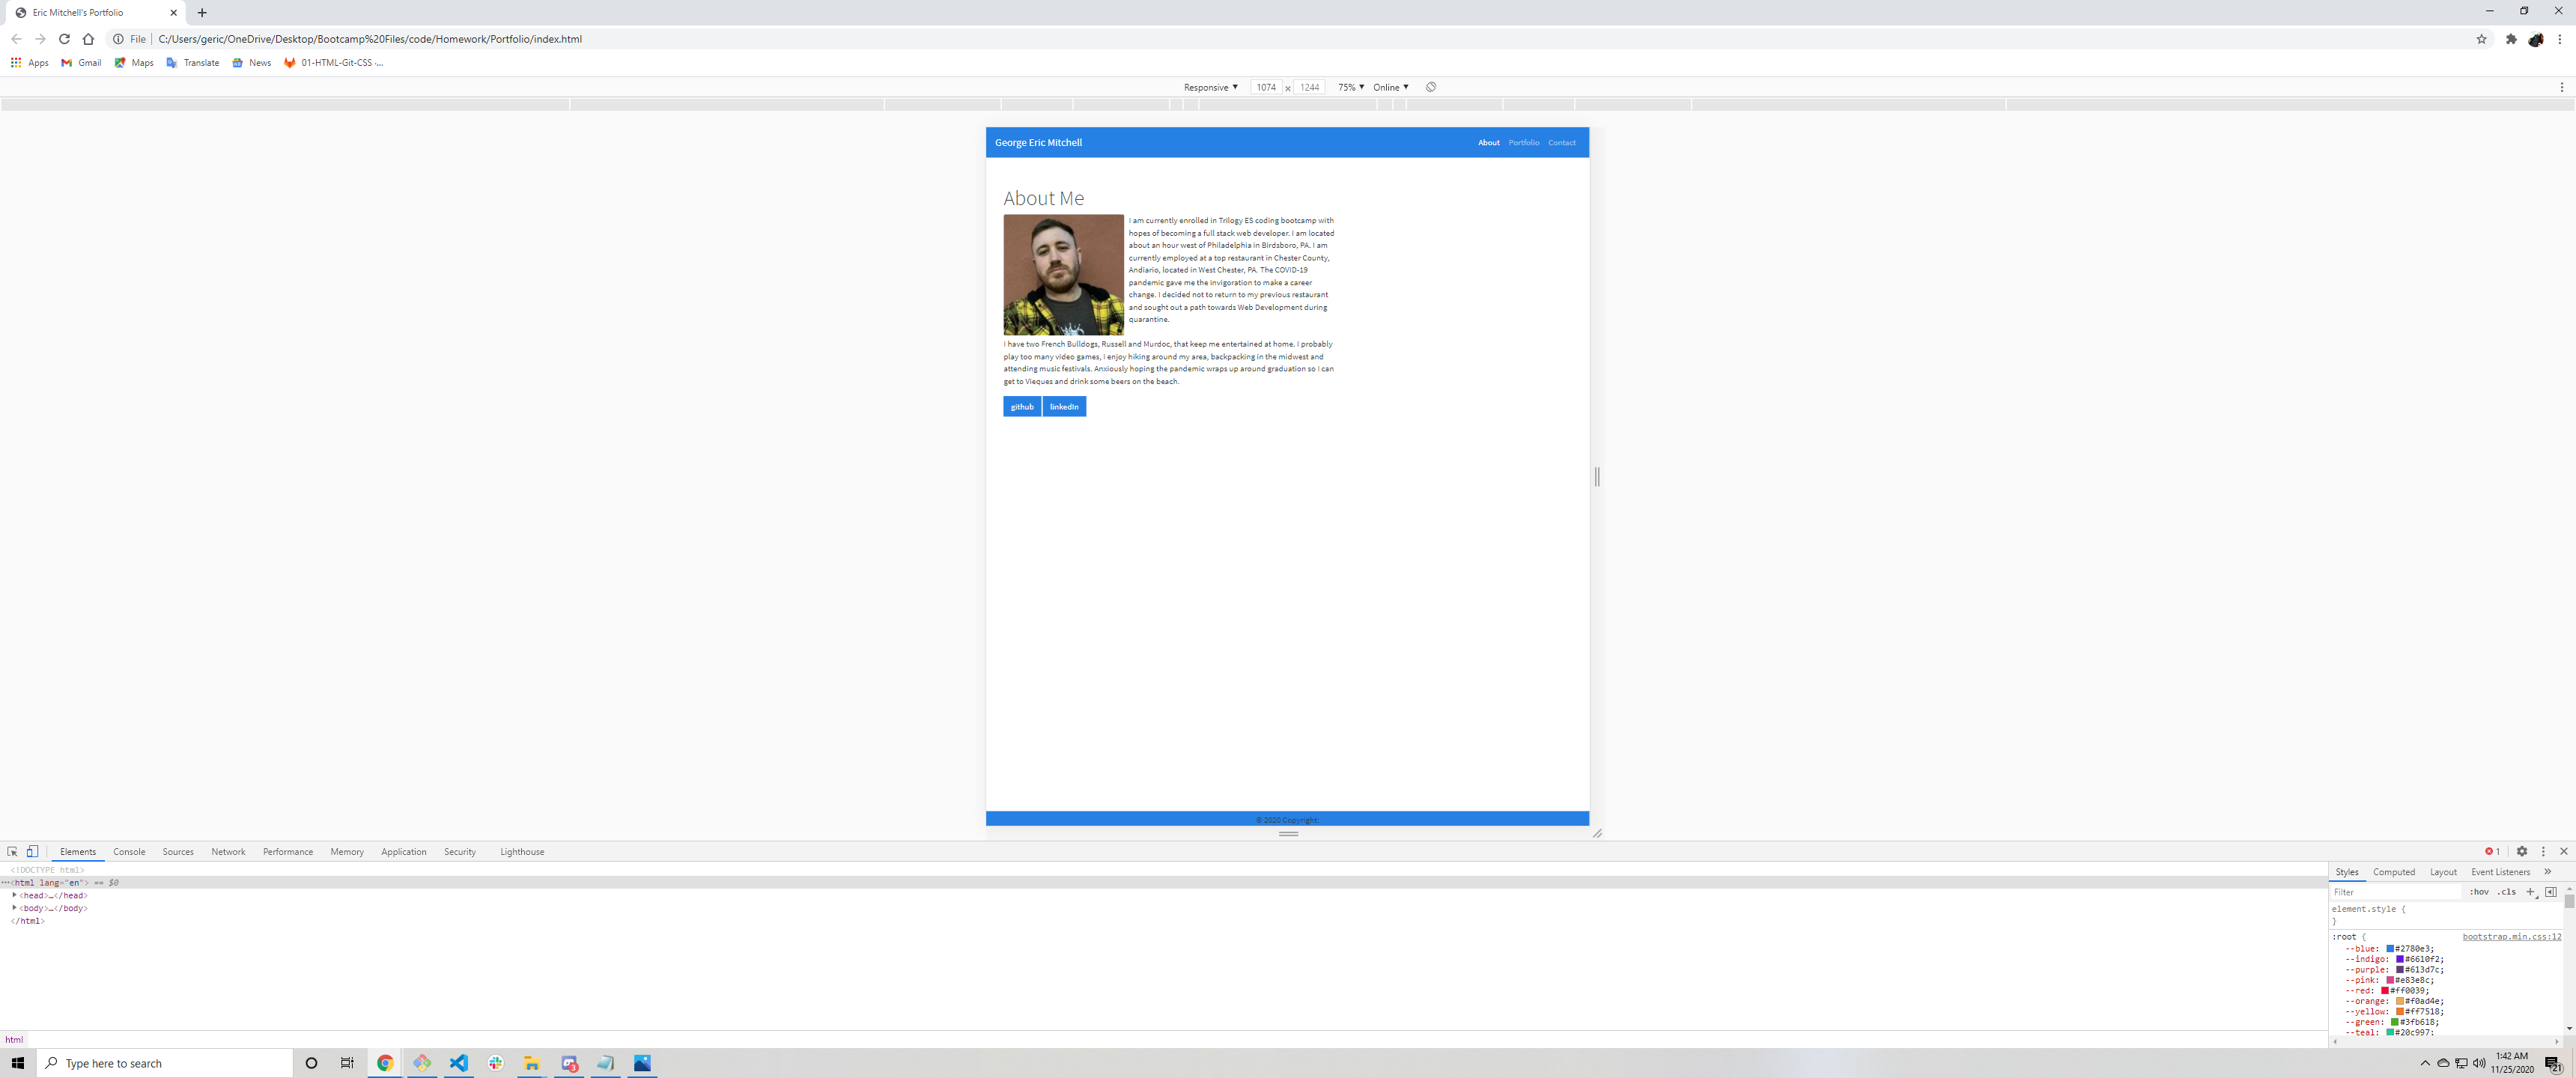This screenshot has height=1078, width=2576.
Task: Go to browser home with the house icon
Action: point(88,39)
